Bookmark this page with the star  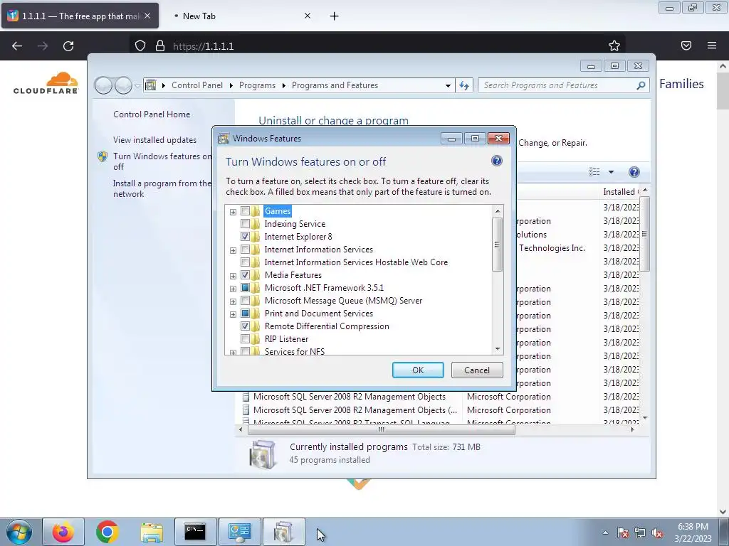614,45
